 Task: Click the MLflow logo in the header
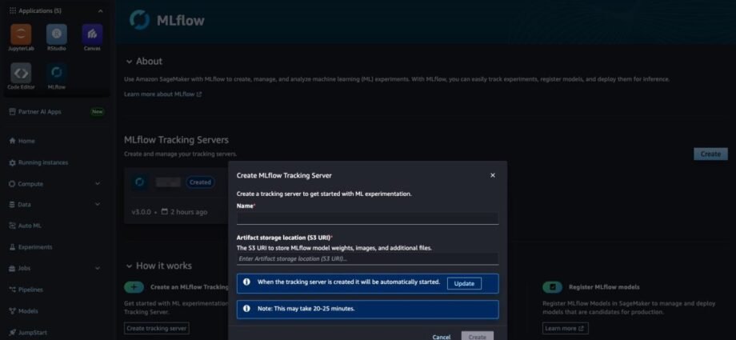point(139,21)
